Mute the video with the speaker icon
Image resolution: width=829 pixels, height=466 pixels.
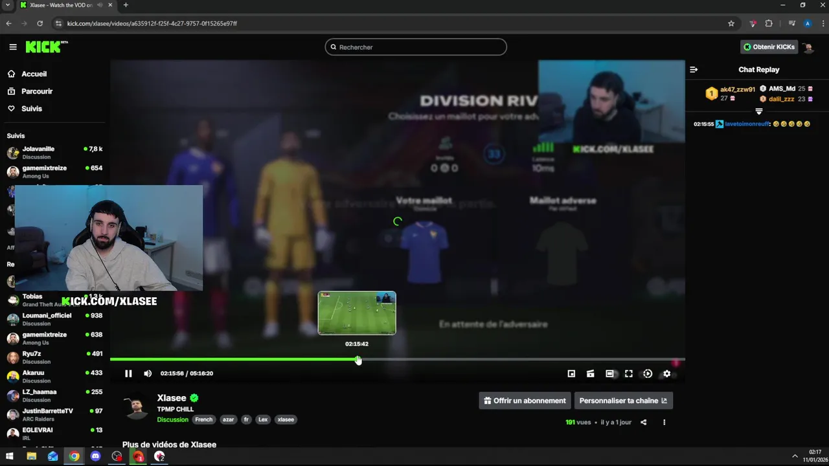coord(148,373)
